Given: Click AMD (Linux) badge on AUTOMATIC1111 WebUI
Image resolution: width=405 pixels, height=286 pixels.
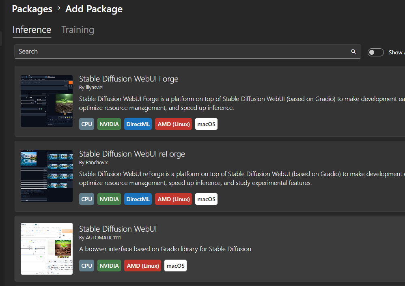Looking at the screenshot, I should pyautogui.click(x=143, y=266).
